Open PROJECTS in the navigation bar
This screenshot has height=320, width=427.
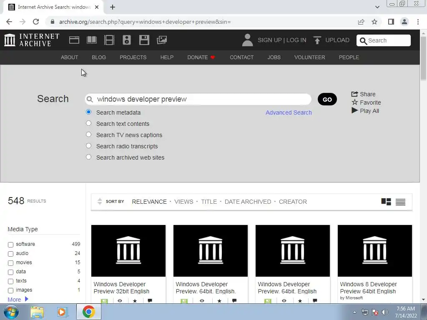pos(133,57)
